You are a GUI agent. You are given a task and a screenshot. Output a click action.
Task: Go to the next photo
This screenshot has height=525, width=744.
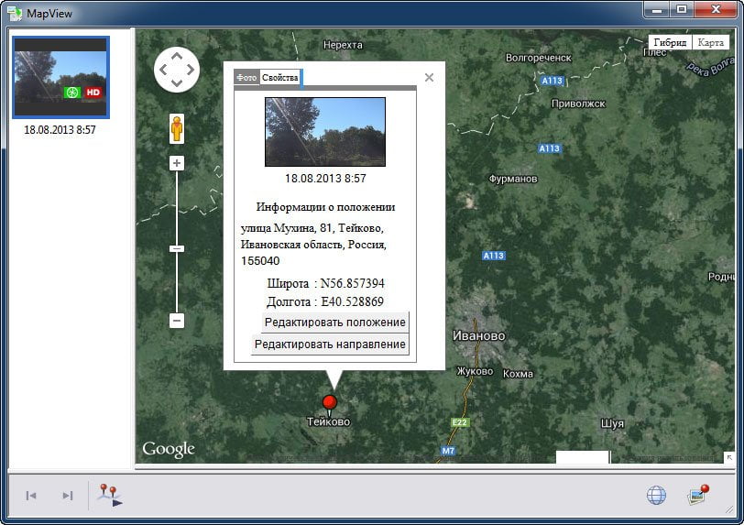68,496
